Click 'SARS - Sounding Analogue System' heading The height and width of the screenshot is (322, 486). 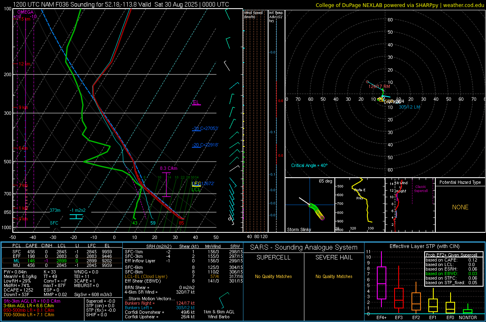(x=304, y=248)
